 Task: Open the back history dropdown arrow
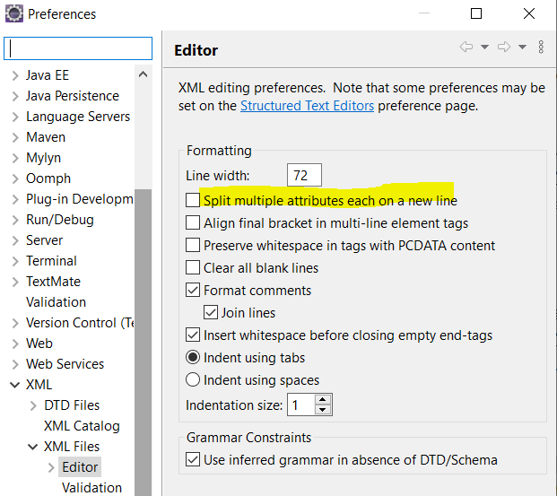[x=485, y=47]
